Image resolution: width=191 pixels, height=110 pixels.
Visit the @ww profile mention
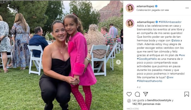[x=170, y=77]
